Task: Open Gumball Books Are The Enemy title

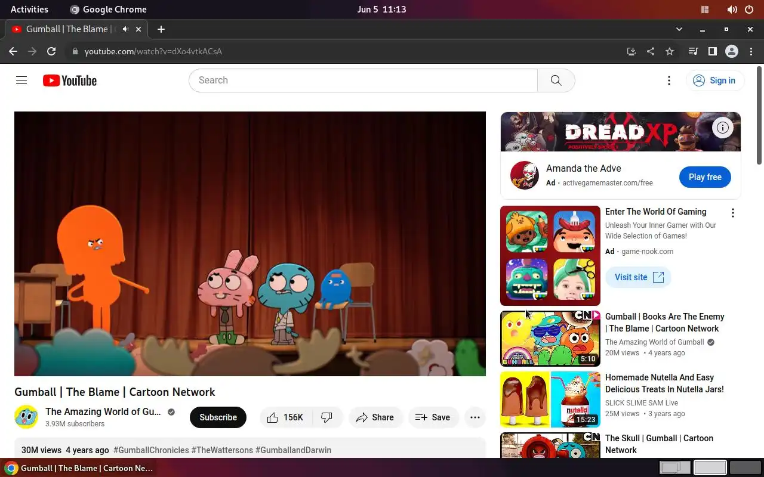Action: click(x=664, y=323)
